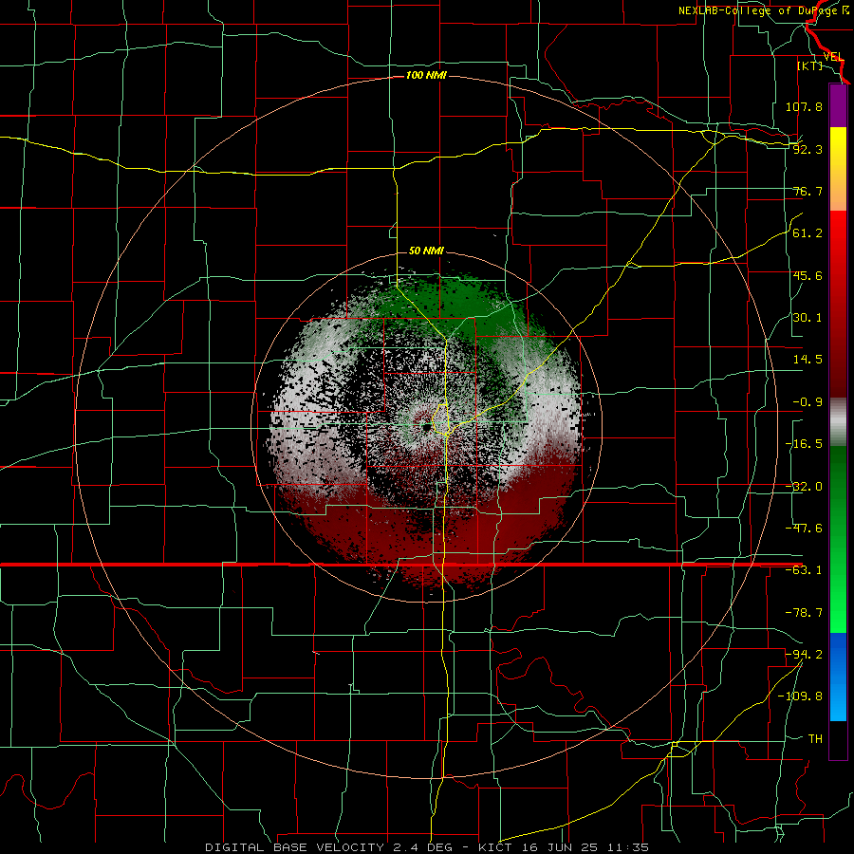This screenshot has height=854, width=854.
Task: Pick the purple segment of the velocity scale
Action: pyautogui.click(x=838, y=105)
